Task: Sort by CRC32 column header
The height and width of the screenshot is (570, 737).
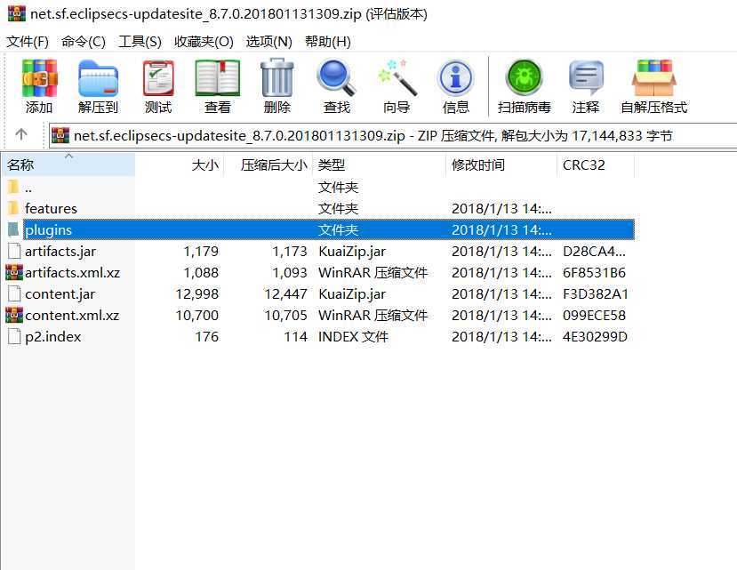Action: click(596, 165)
